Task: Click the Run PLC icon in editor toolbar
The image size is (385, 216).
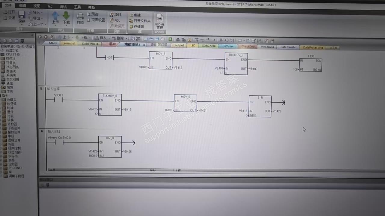Action: [x=40, y=37]
